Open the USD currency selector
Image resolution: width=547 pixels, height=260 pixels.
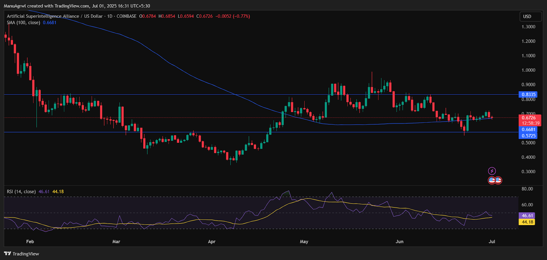click(531, 16)
